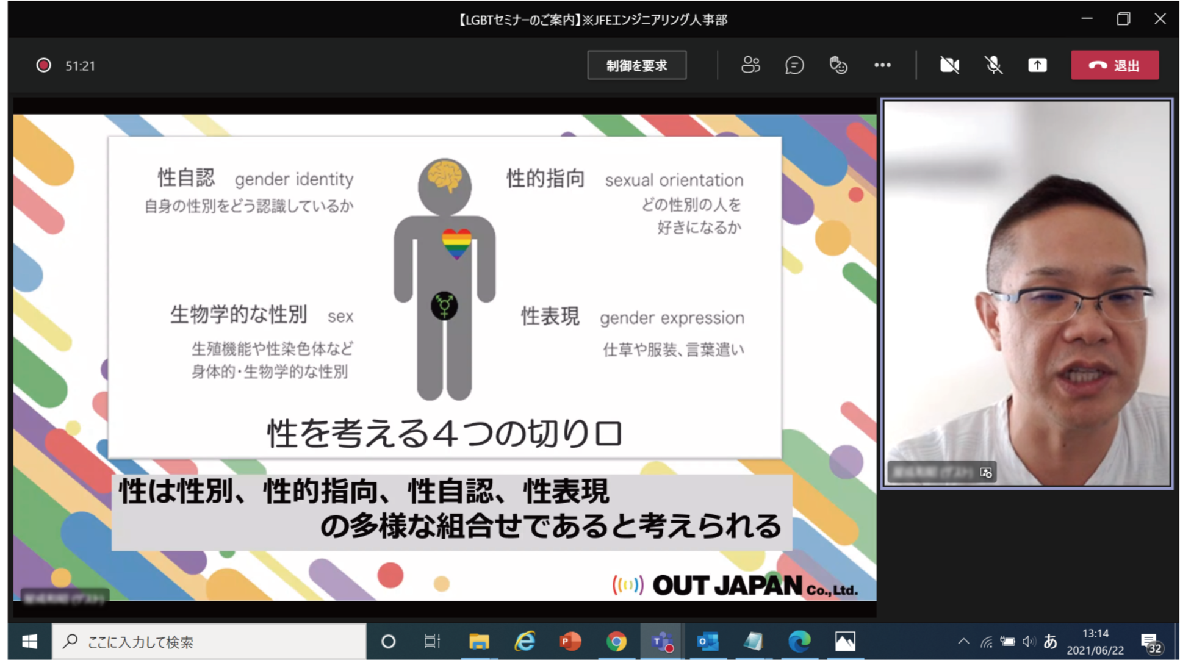Image resolution: width=1180 pixels, height=660 pixels.
Task: Switch the IME input mode indicator あ
Action: coord(1051,642)
